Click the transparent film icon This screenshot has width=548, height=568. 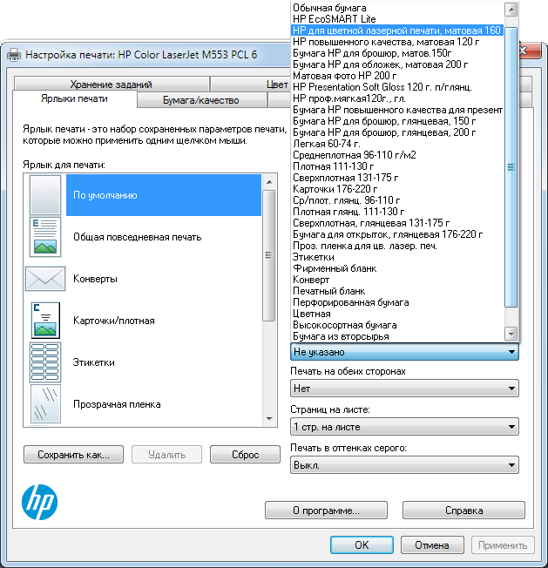pyautogui.click(x=45, y=403)
